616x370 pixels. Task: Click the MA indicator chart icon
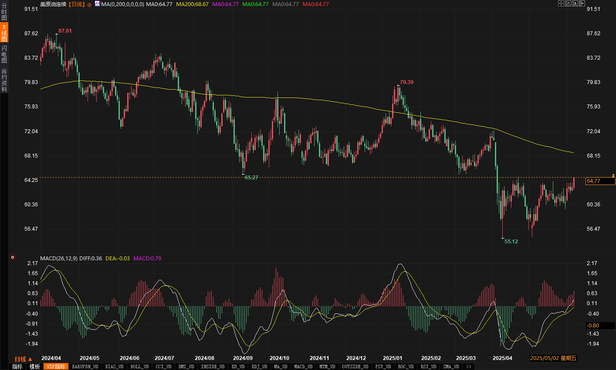pos(97,4)
